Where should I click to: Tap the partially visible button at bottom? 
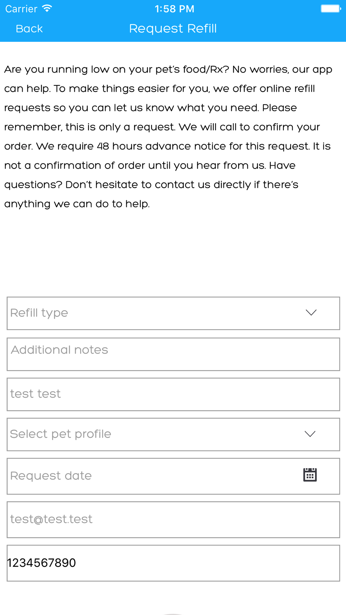pyautogui.click(x=173, y=614)
